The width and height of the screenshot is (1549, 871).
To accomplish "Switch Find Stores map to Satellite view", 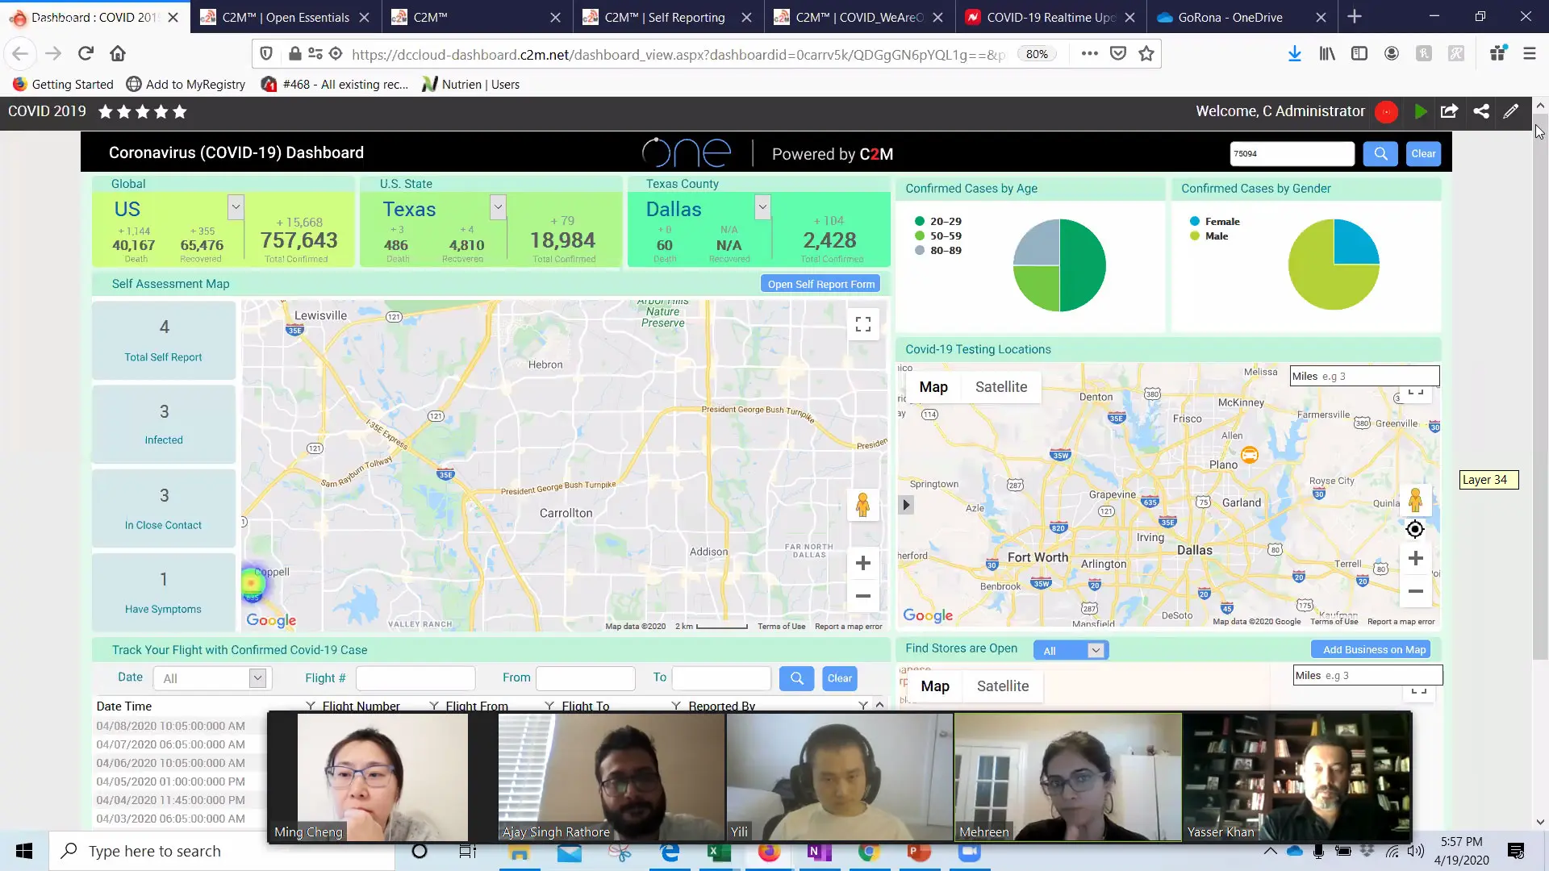I will coord(1003,686).
